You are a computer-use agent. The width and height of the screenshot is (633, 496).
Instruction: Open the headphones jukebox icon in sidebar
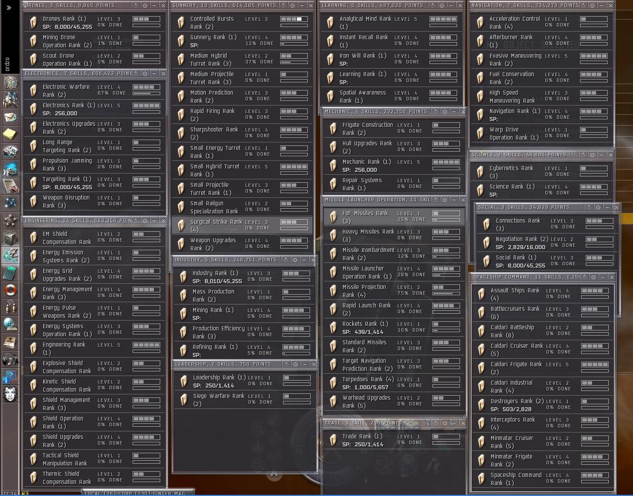[10, 359]
